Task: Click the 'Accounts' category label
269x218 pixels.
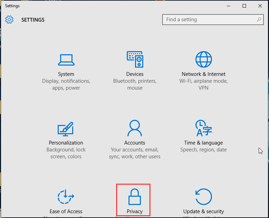Action: (x=135, y=143)
